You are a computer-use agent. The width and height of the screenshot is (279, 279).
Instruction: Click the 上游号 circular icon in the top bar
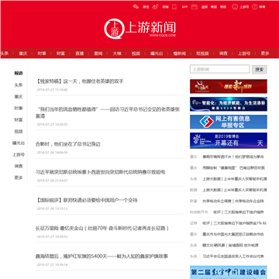pyautogui.click(x=235, y=7)
